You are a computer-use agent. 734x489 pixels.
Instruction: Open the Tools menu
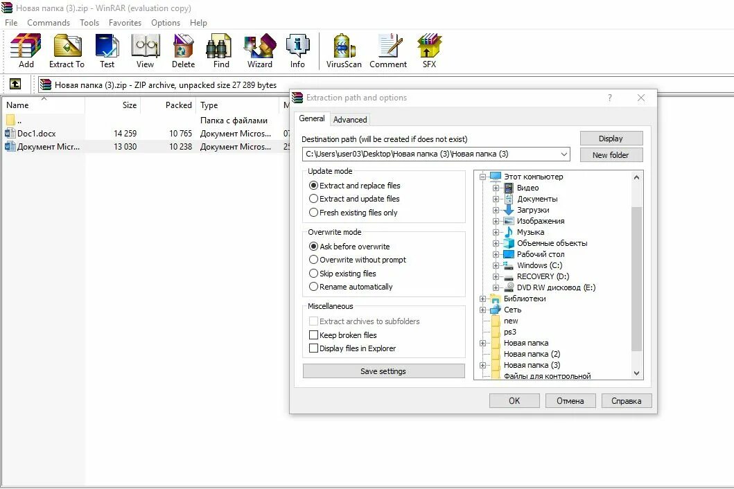click(89, 22)
